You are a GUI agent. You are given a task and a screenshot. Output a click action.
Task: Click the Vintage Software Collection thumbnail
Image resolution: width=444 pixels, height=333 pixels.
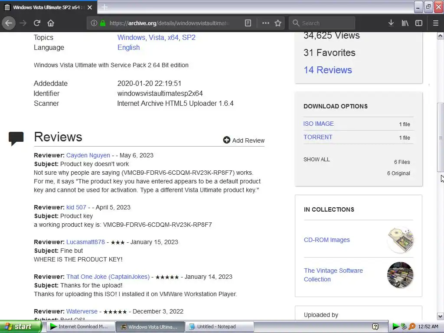400,275
